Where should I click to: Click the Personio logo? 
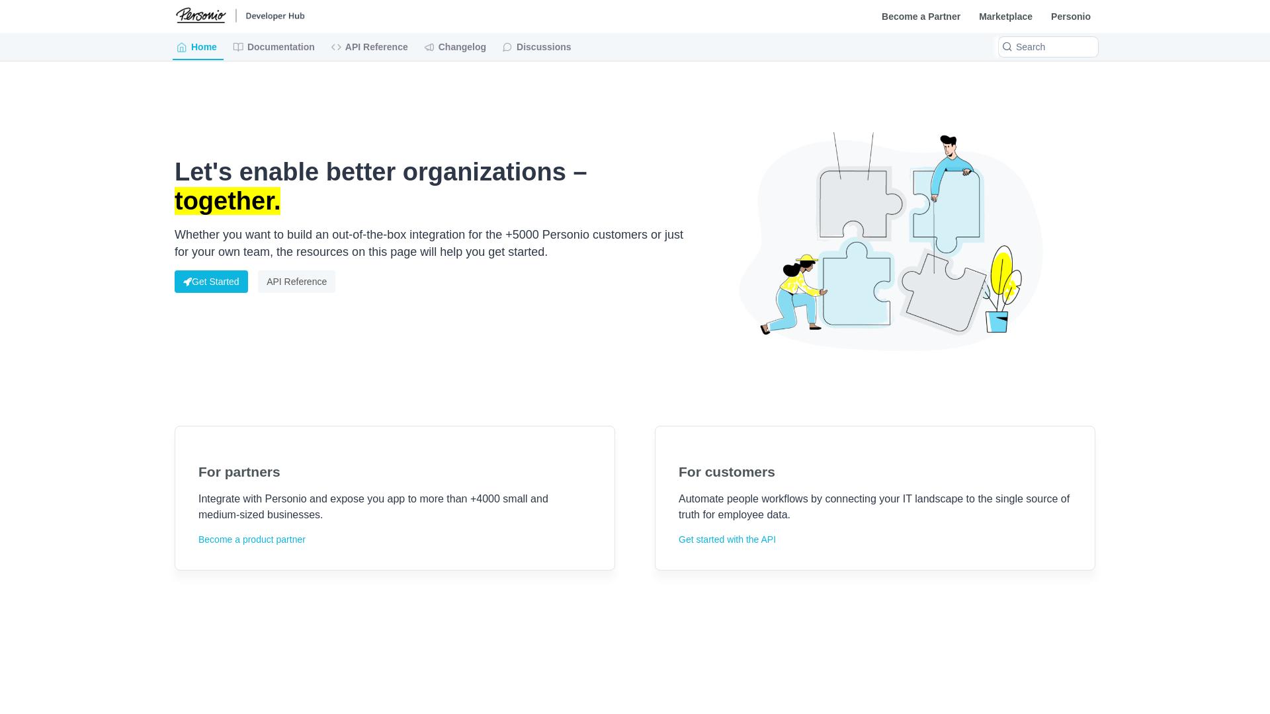(x=201, y=15)
